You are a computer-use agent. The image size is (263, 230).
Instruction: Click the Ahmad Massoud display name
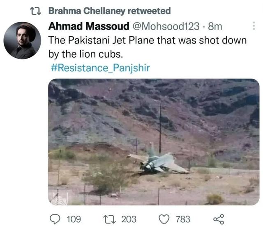pos(89,26)
